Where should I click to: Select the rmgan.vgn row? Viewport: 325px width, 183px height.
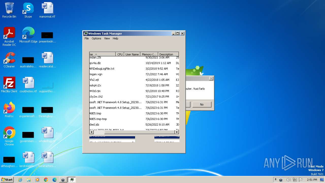134,74
